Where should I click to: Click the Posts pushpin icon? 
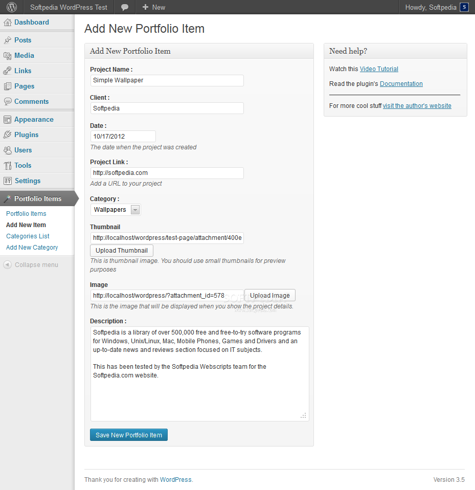[8, 40]
